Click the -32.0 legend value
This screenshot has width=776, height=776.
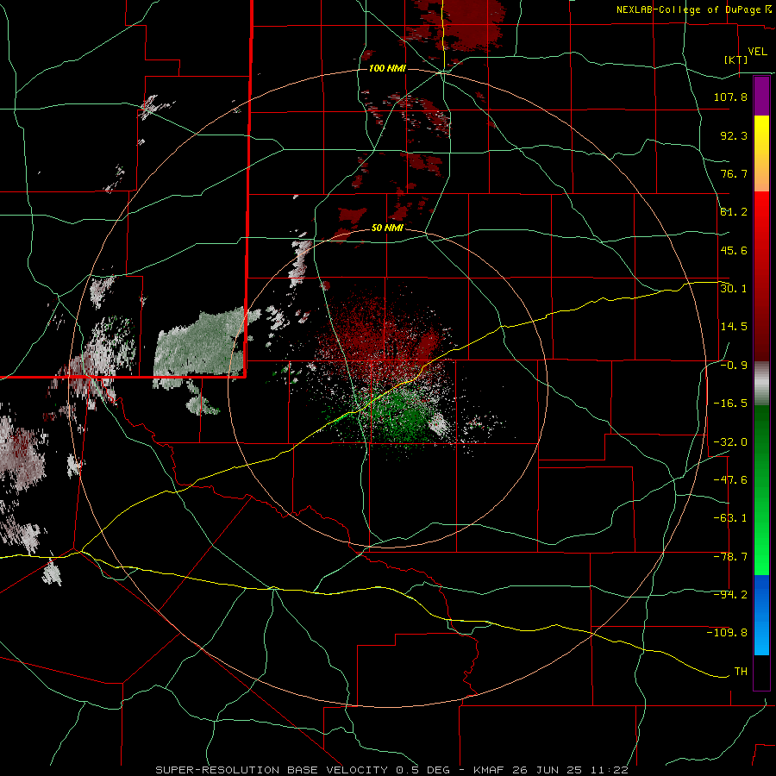click(730, 441)
